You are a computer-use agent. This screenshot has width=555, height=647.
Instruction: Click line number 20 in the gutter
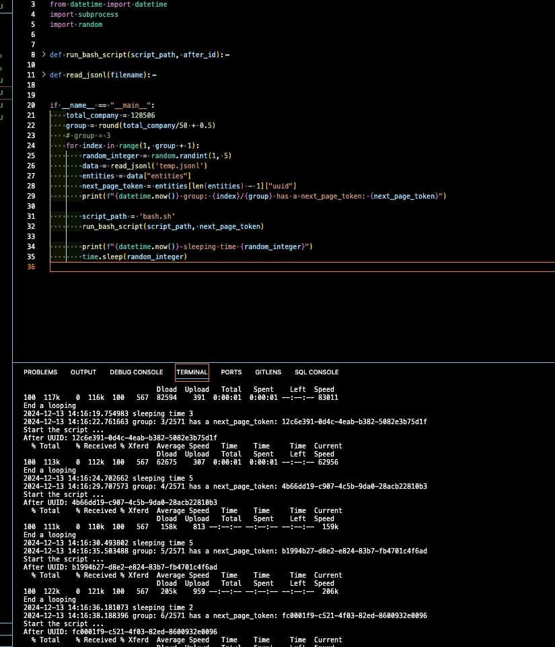[x=31, y=105]
